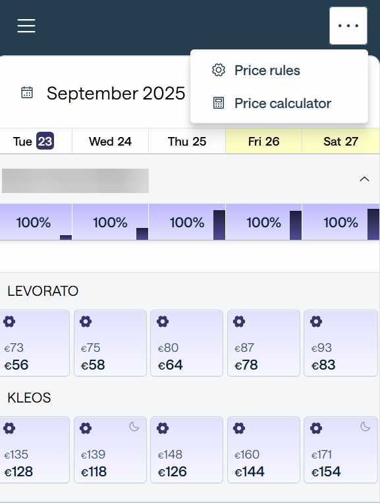The image size is (380, 504).
Task: Click gear icon on LEVORATO €64 price card
Action: click(163, 322)
